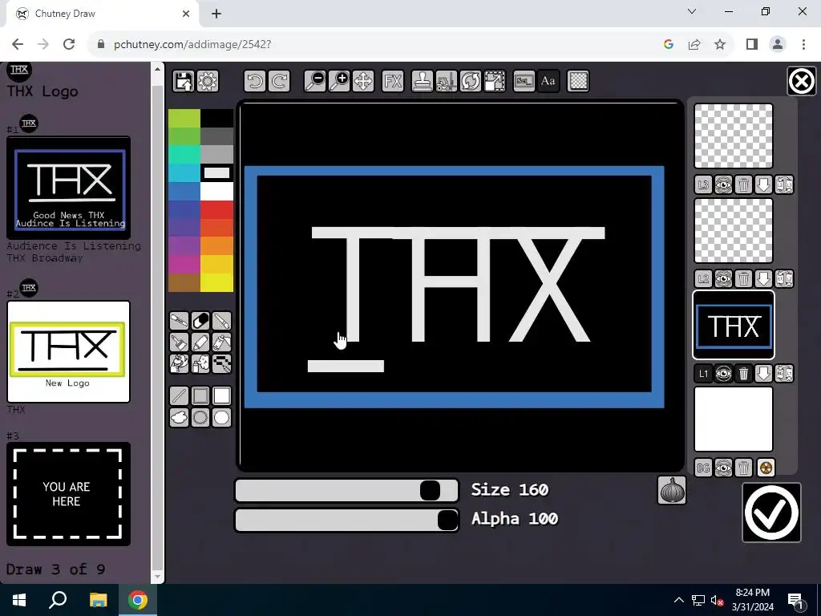Screen dimensions: 821x616
Task: Submit drawing with the checkmark button
Action: click(772, 513)
